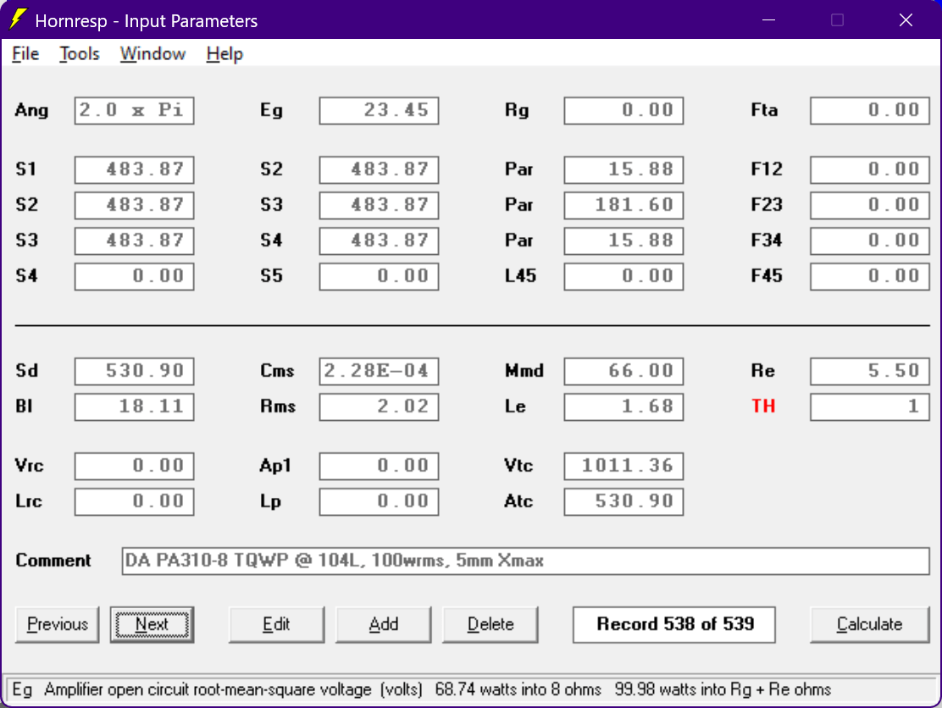Viewport: 942px width, 708px height.
Task: Close the Hornresp window
Action: click(906, 19)
